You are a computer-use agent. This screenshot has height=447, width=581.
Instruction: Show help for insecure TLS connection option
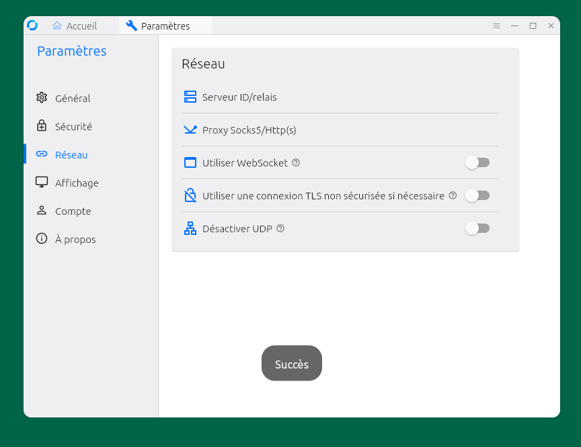(x=453, y=195)
